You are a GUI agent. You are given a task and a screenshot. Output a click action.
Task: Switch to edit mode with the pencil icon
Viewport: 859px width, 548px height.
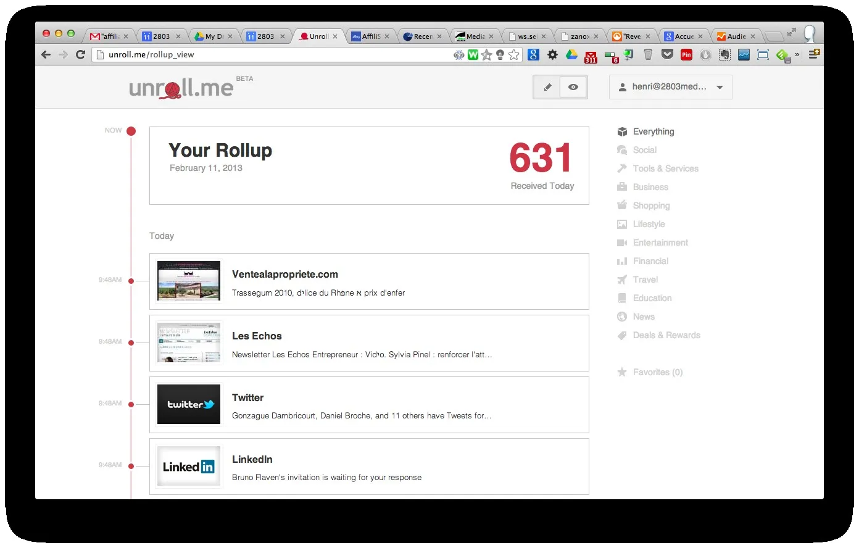(547, 87)
